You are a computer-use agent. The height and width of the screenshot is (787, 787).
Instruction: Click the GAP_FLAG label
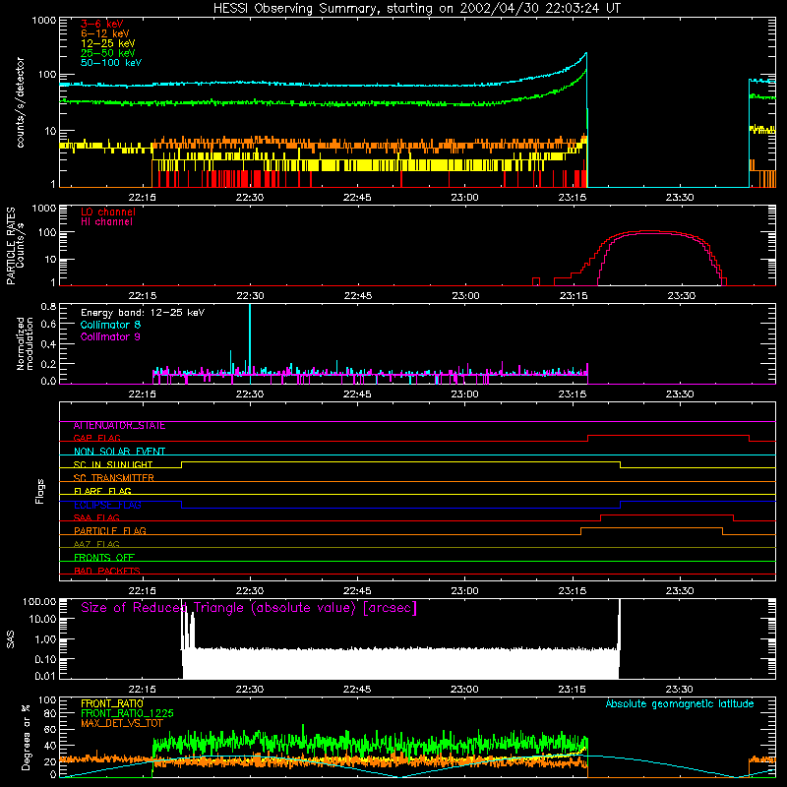tap(96, 438)
